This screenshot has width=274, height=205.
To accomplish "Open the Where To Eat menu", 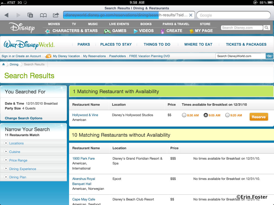I will click(x=198, y=44).
